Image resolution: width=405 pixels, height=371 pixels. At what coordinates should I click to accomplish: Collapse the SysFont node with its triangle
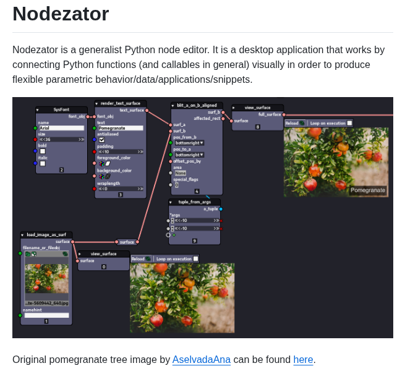tap(38, 110)
